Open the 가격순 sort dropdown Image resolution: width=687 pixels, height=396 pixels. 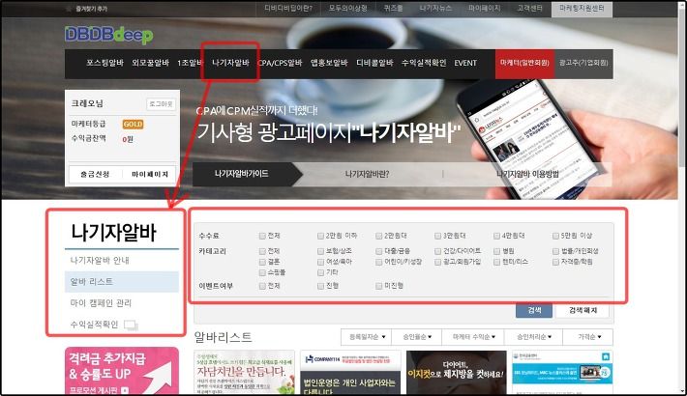[588, 337]
